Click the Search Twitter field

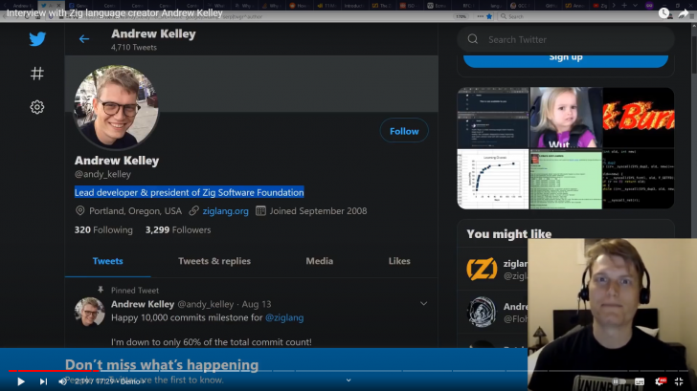(x=566, y=39)
